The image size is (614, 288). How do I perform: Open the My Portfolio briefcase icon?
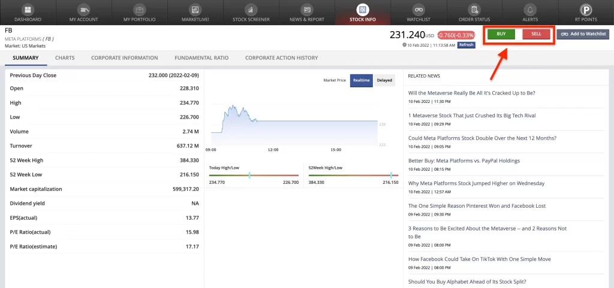(x=139, y=10)
